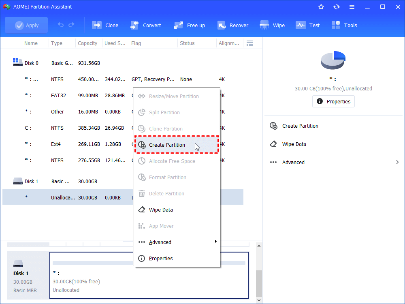Open the Free up tool

(x=189, y=25)
